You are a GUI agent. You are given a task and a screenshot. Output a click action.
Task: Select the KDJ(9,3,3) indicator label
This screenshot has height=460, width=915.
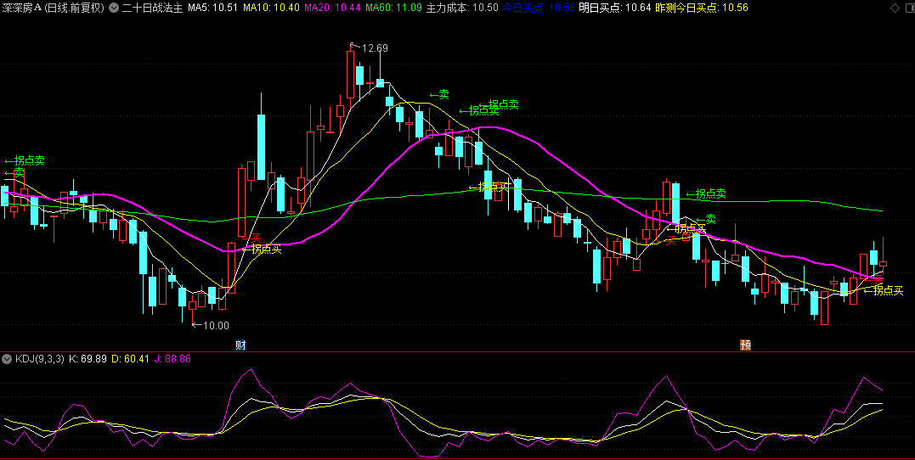[x=40, y=359]
